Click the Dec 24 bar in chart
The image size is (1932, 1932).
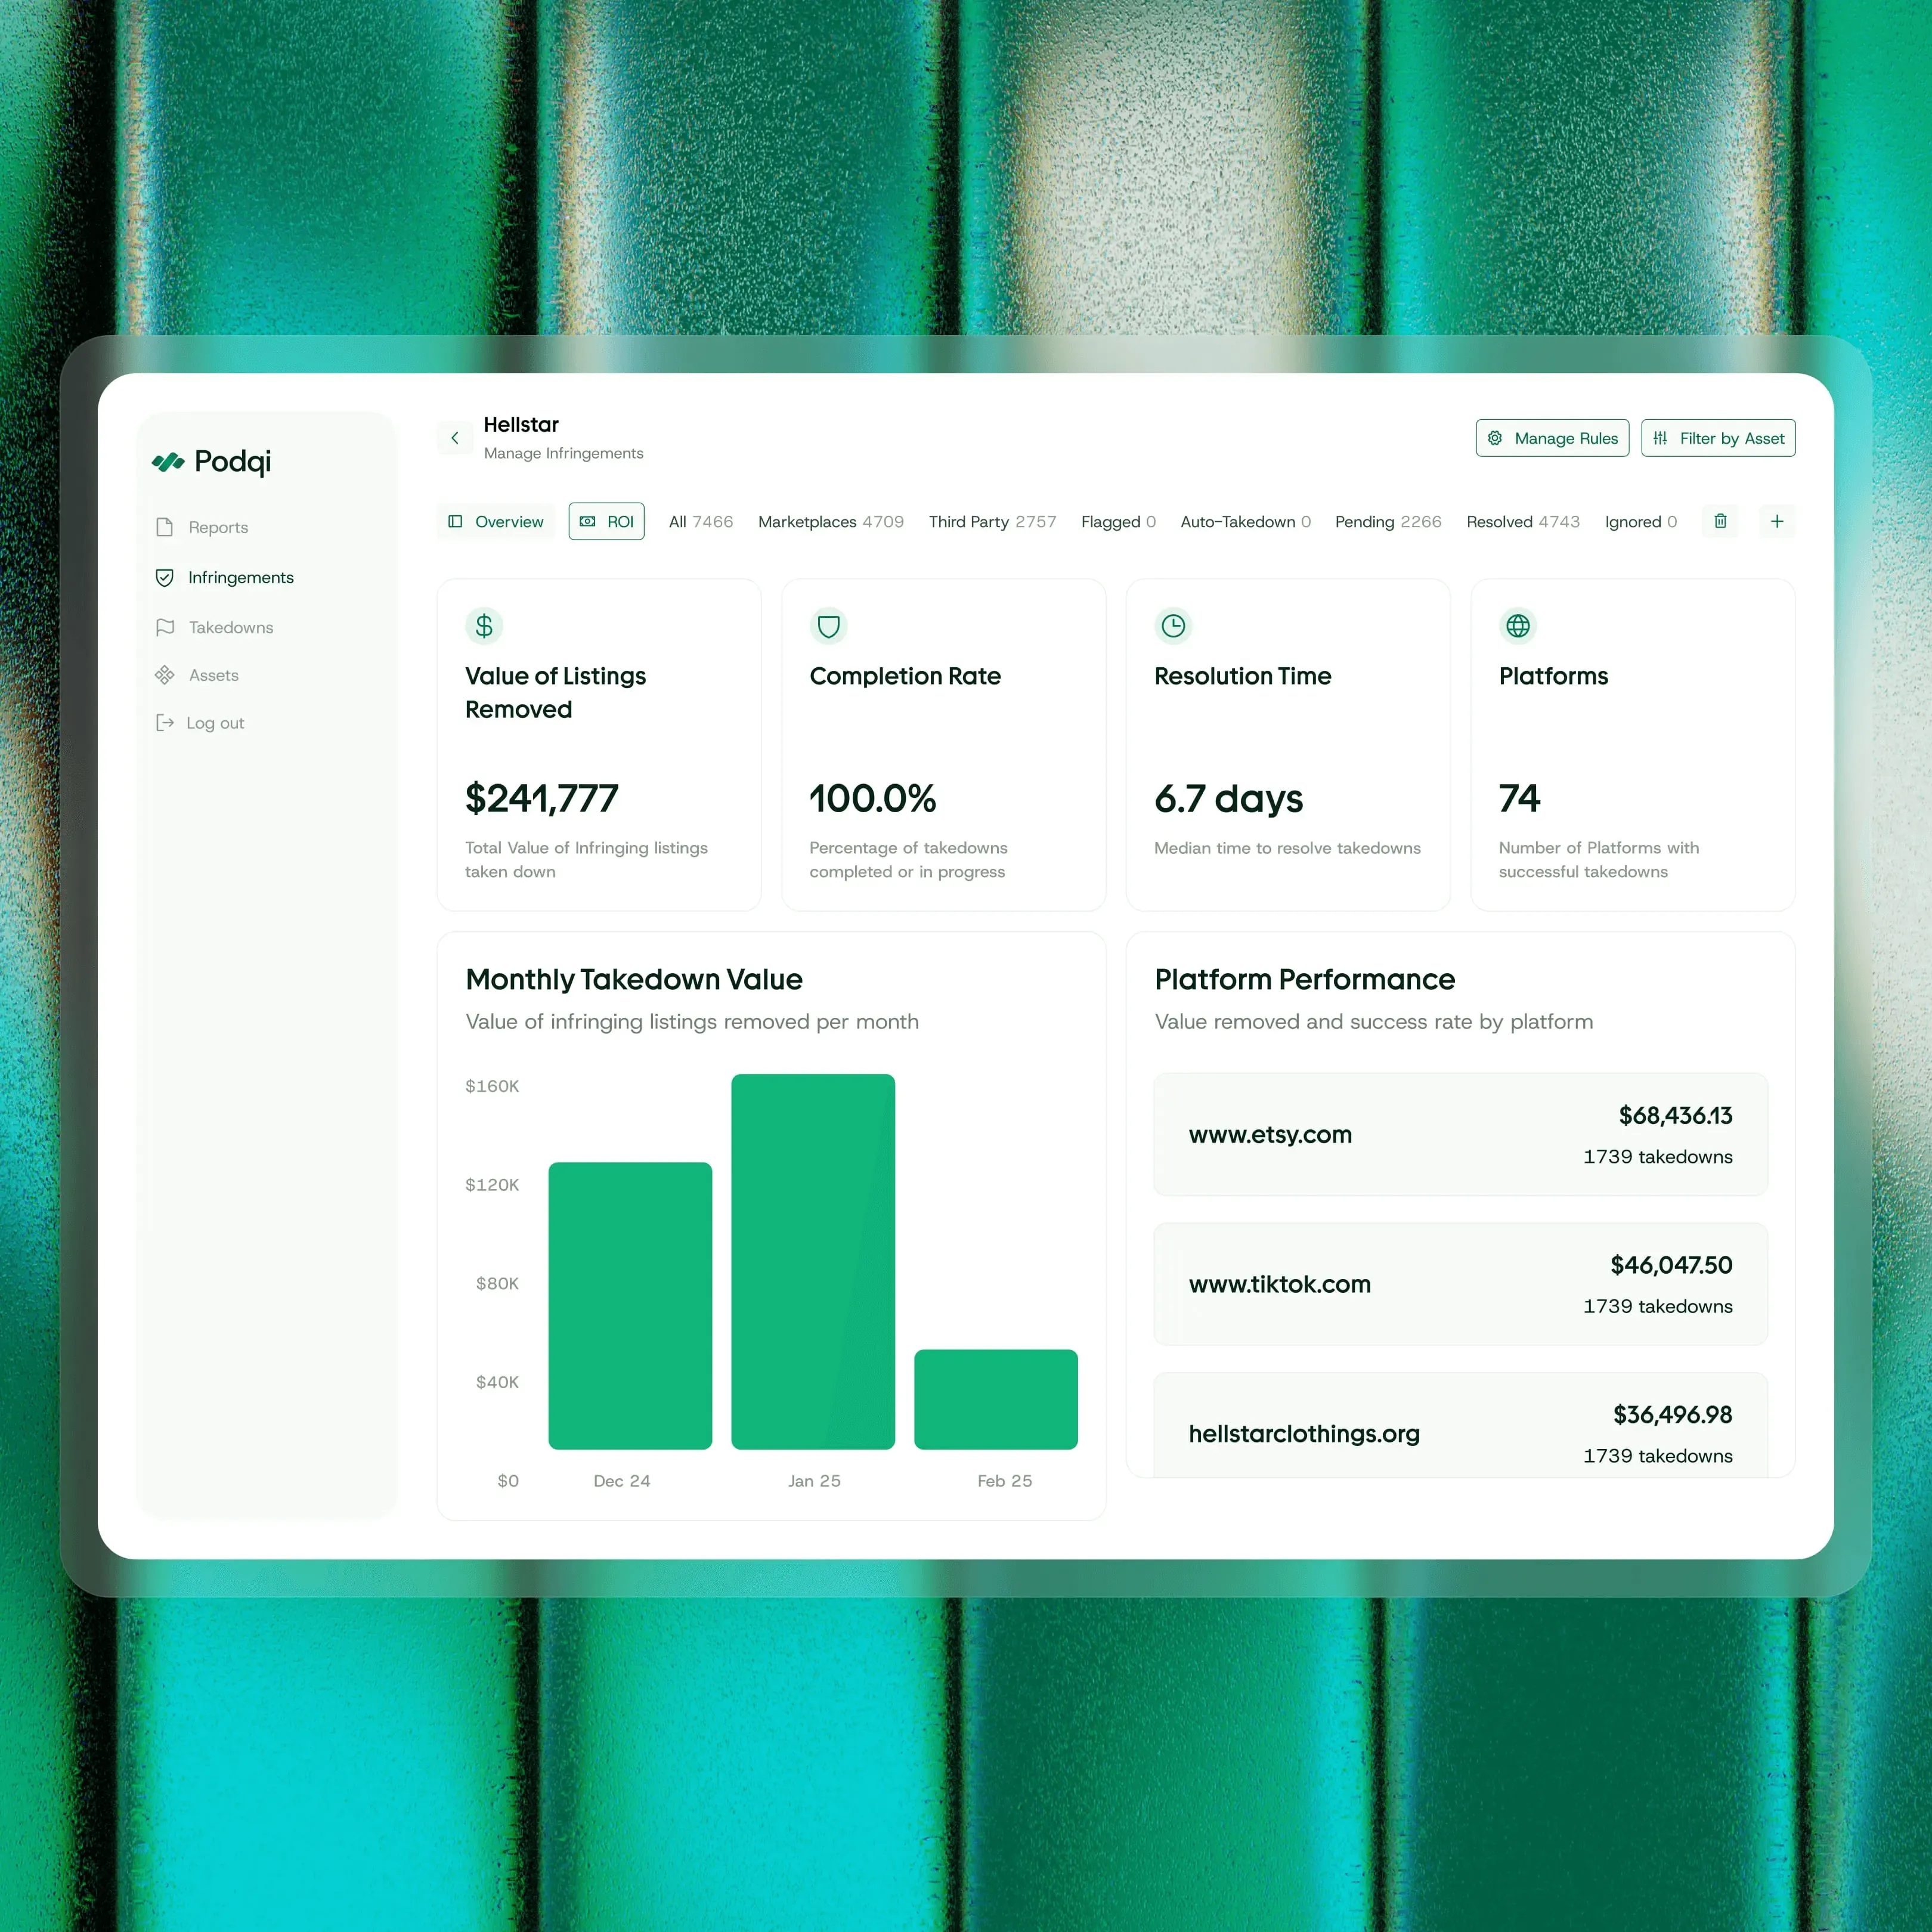coord(630,1305)
